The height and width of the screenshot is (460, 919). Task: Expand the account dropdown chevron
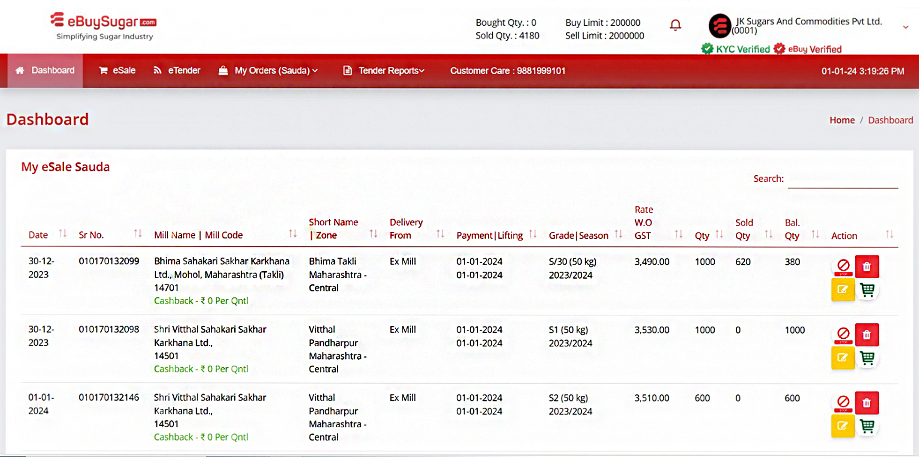(x=906, y=27)
